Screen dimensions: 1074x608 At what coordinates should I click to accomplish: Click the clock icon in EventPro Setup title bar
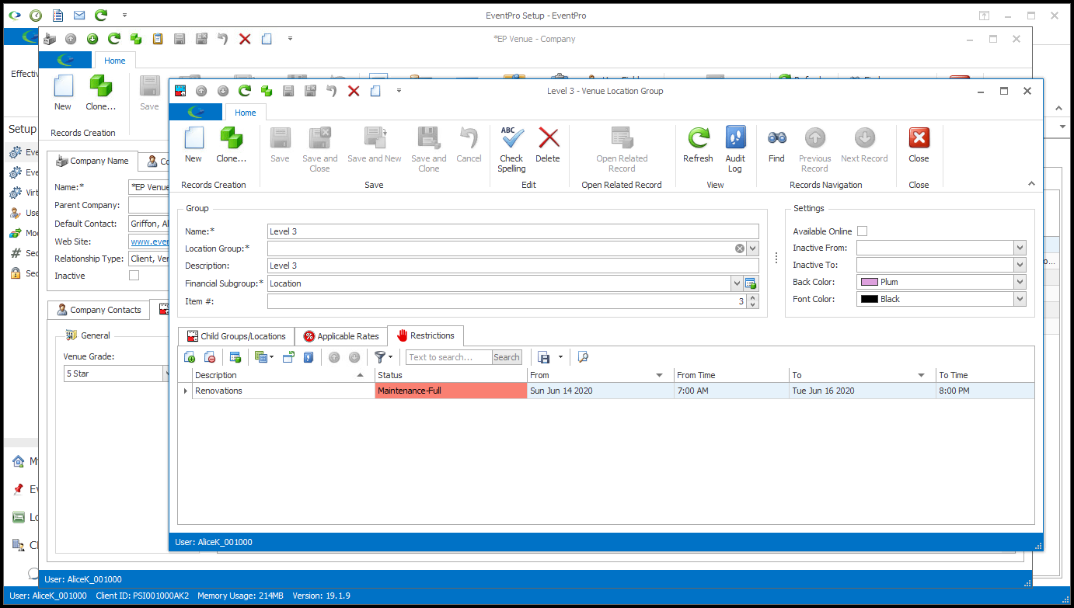(x=36, y=16)
